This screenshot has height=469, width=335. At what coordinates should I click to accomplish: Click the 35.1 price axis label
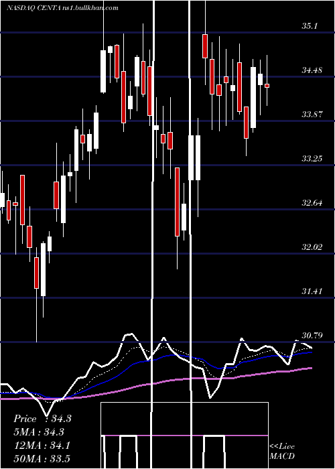click(x=310, y=26)
